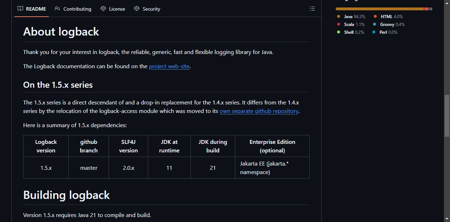The image size is (450, 222).
Task: Click the Contributing people icon
Action: click(57, 9)
